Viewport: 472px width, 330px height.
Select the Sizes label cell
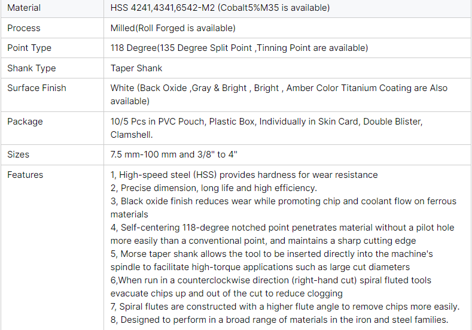tap(20, 155)
